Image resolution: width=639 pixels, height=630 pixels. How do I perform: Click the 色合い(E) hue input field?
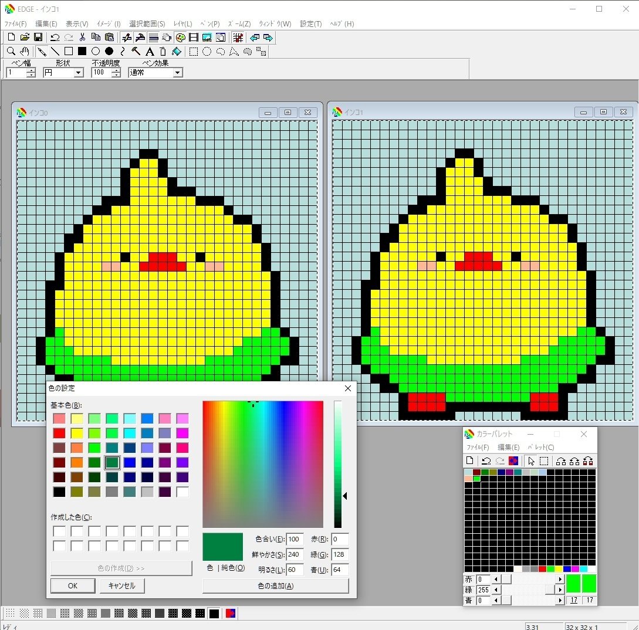tap(295, 539)
